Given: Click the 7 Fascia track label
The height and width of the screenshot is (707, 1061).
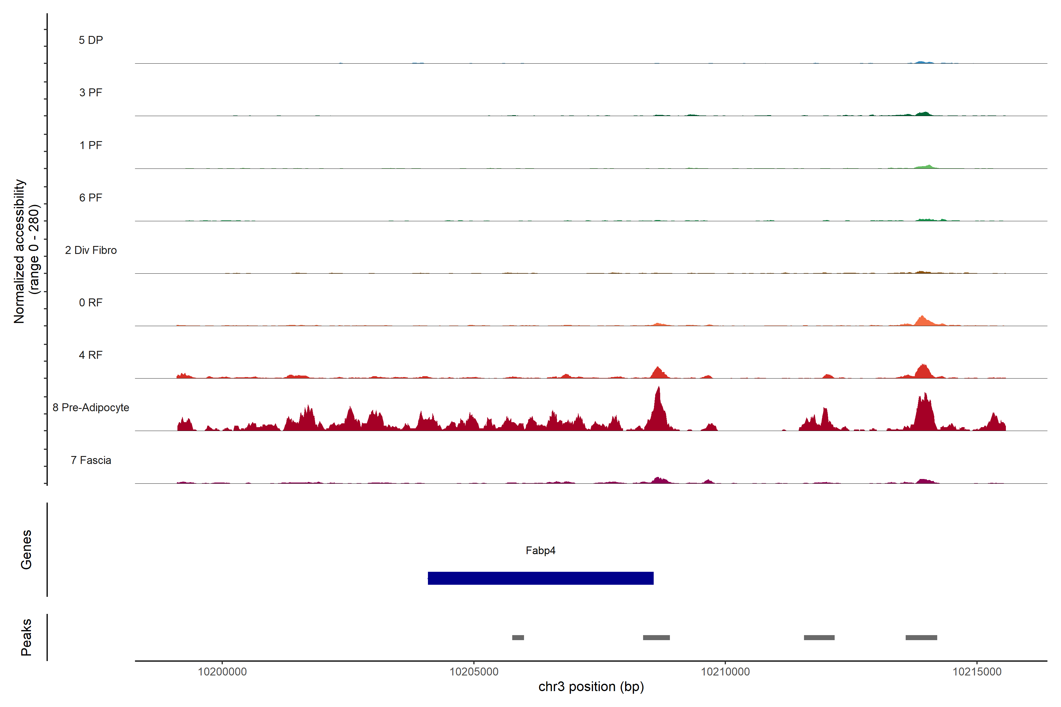Looking at the screenshot, I should coord(91,460).
